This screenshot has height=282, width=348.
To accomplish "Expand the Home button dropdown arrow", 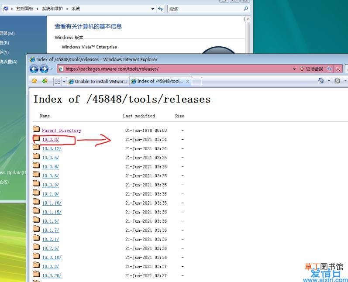I will (x=329, y=80).
